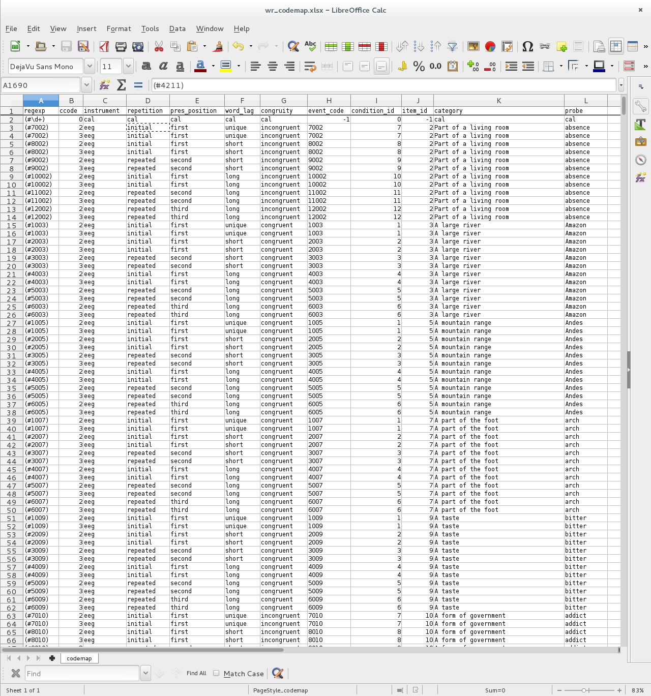The width and height of the screenshot is (651, 696).
Task: Click the Find All button
Action: pos(196,673)
